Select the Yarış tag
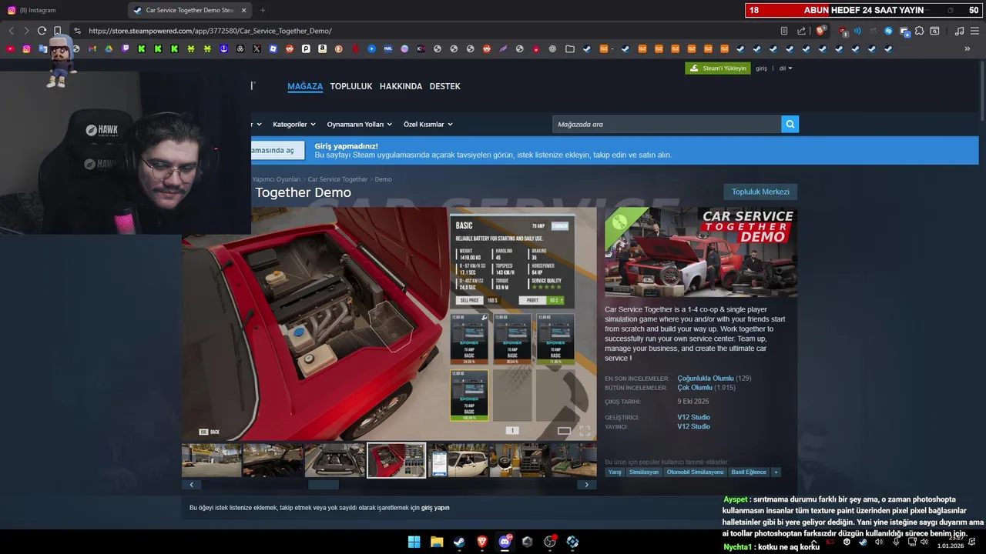 coord(615,472)
